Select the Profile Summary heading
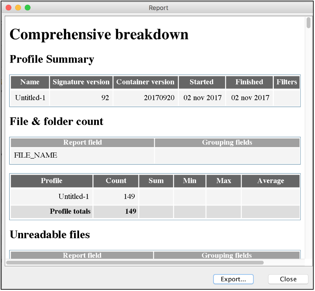 click(x=52, y=59)
